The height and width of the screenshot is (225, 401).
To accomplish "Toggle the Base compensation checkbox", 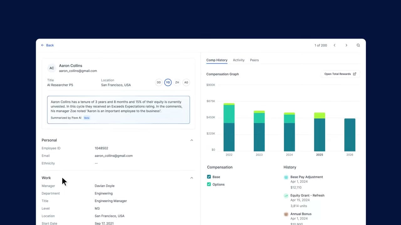I will (x=209, y=177).
